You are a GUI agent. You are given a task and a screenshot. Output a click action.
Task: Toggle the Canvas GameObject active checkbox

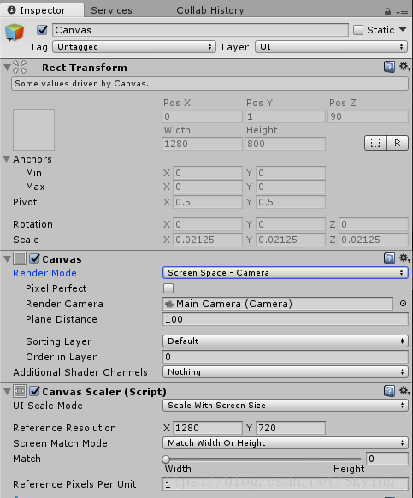(42, 30)
